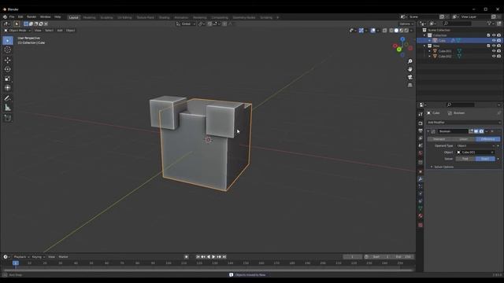Select the Measure tool
This screenshot has height=283, width=504.
point(8,108)
